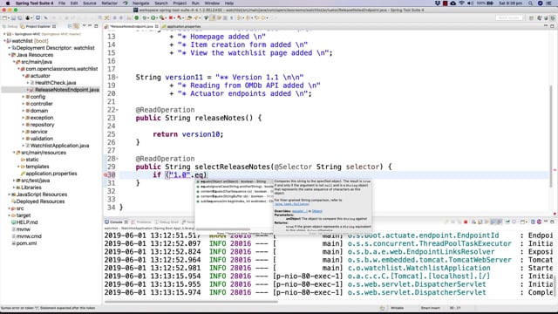Choose equals(Object anObject) autocomplete suggestion
This screenshot has height=314, width=558.
pos(233,181)
